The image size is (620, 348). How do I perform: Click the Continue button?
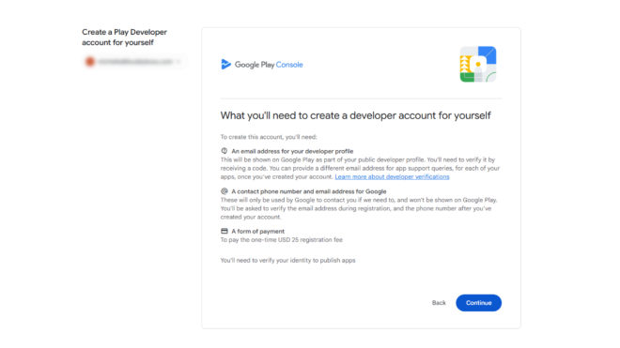[x=478, y=303]
